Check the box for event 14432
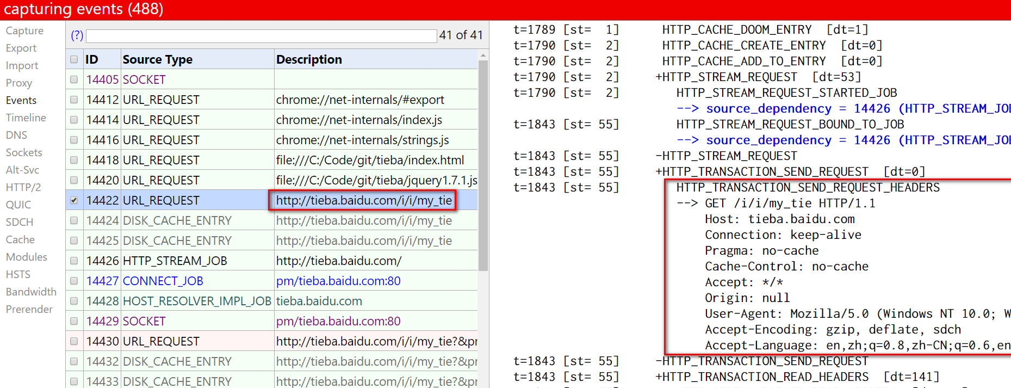The height and width of the screenshot is (388, 1011). [74, 361]
